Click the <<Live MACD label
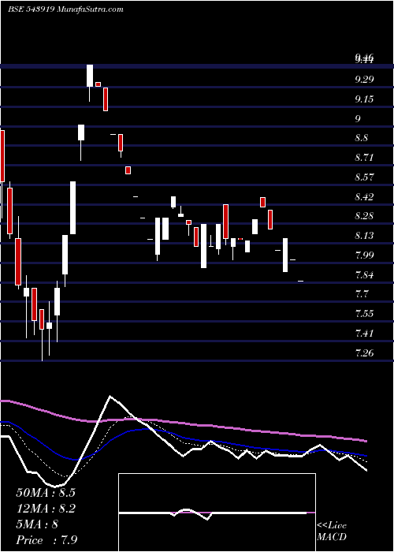 point(332,531)
